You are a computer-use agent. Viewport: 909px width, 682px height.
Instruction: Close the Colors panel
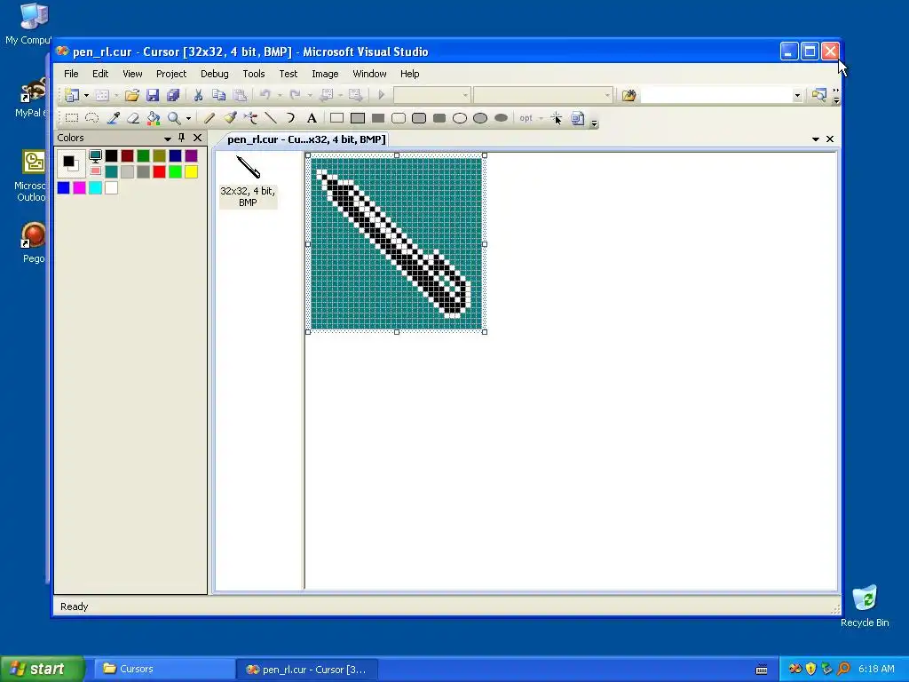198,138
